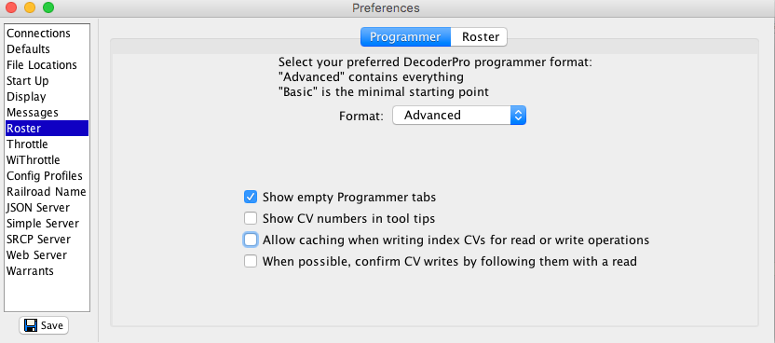Switch to the Roster tab
775x343 pixels.
[479, 37]
